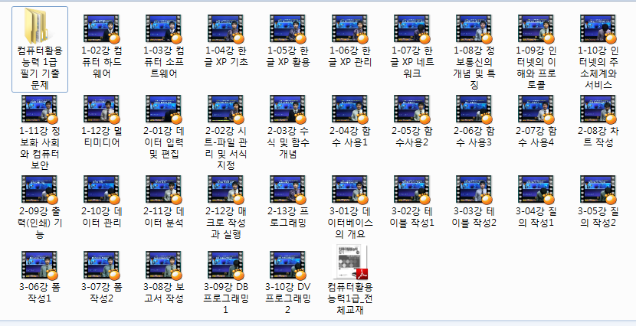The image size is (636, 326).
Task: Select the 1-10강 인터넷의 주소체계와 서비스 video
Action: (598, 28)
